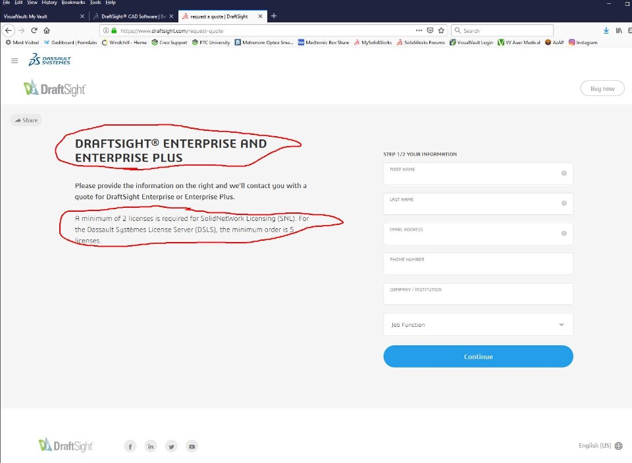The height and width of the screenshot is (463, 632).
Task: Open VisualVault Login bookmark
Action: click(471, 42)
